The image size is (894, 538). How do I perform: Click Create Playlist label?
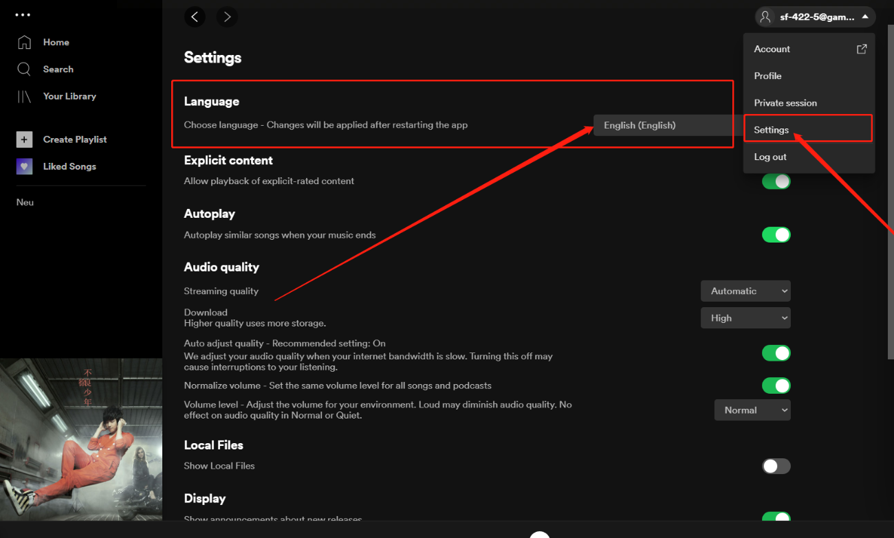tap(75, 139)
